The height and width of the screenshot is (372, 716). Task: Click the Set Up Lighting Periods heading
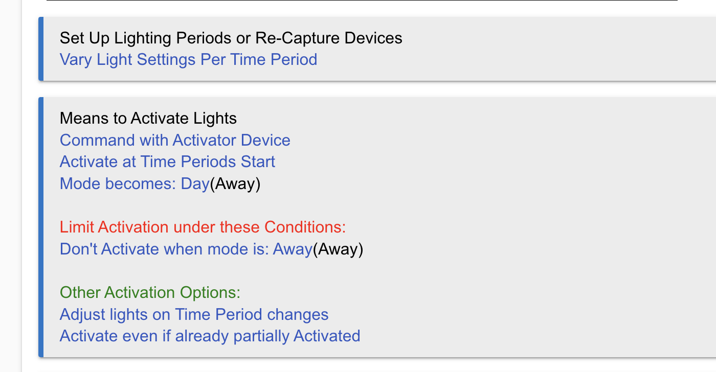click(x=231, y=38)
